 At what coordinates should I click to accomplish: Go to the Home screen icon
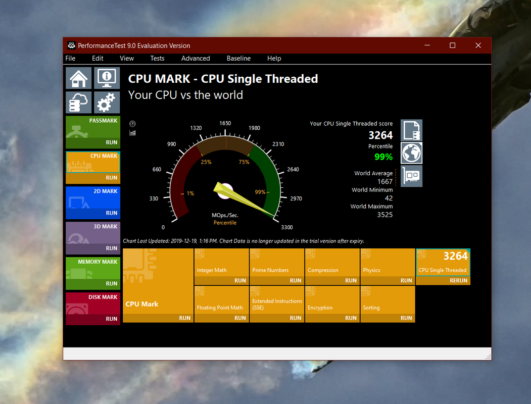click(79, 78)
